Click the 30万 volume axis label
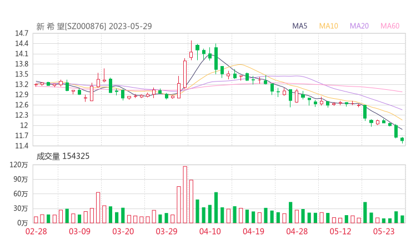Viewport: 411px width, 244px height. tap(21, 209)
